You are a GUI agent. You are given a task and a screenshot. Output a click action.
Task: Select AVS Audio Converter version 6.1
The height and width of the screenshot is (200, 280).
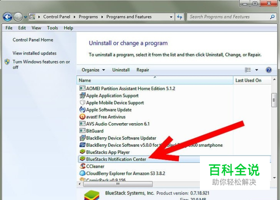click(118, 124)
